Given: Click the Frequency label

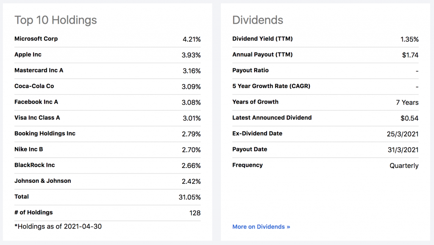Looking at the screenshot, I should 248,165.
